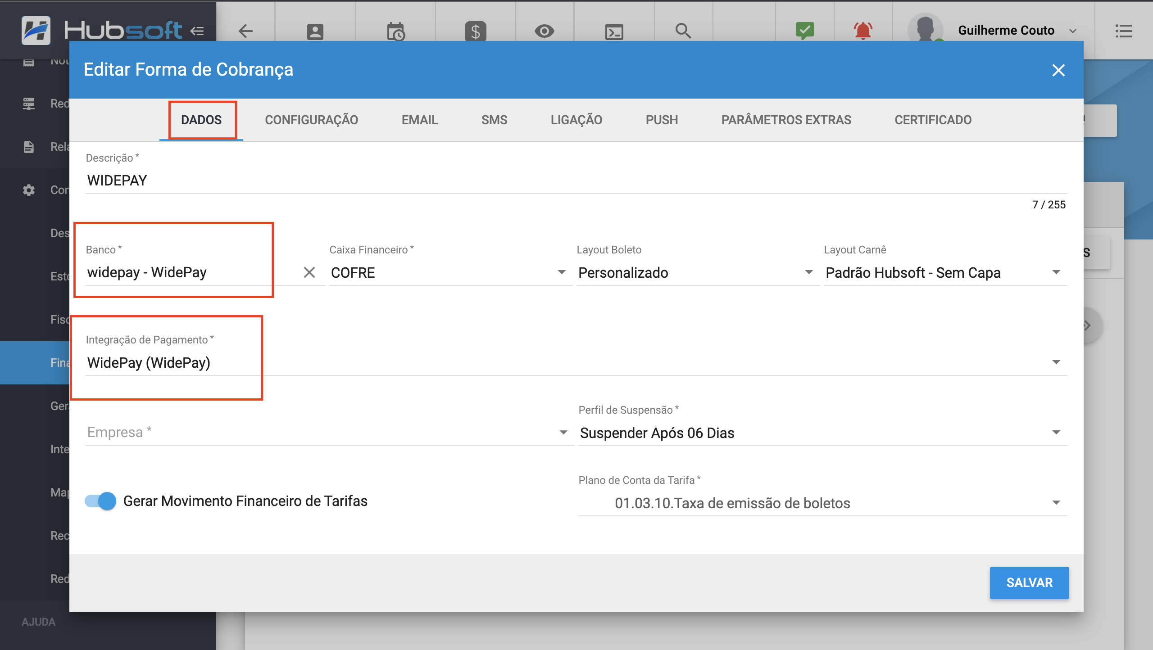
Task: Open the scheduling calendar icon
Action: tap(396, 31)
